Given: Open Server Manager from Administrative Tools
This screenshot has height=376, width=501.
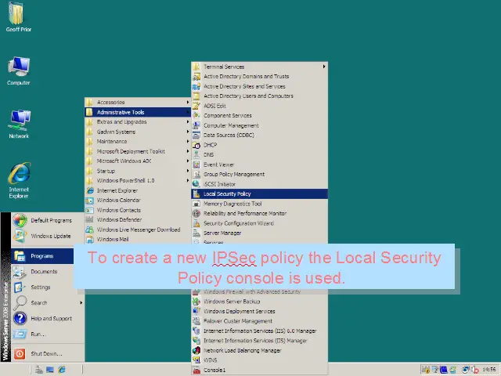Looking at the screenshot, I should click(259, 233).
